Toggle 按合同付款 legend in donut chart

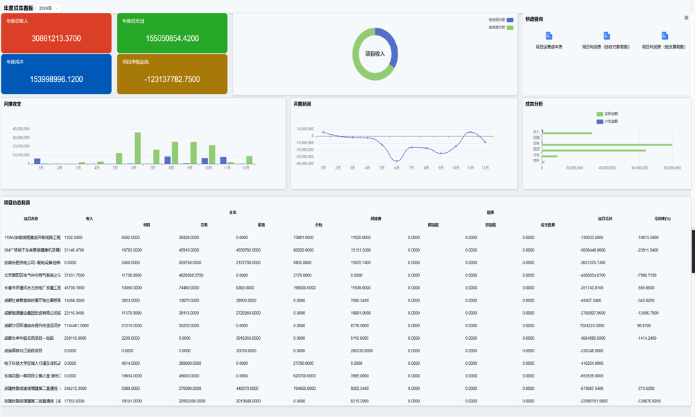[510, 20]
